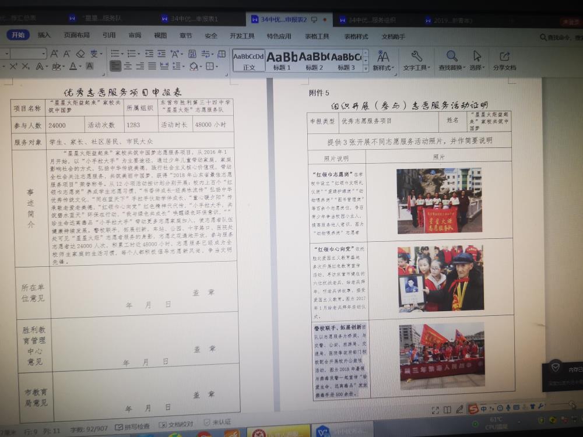583x437 pixels.
Task: Open the 开发工具 ribbon tab
Action: (x=242, y=36)
